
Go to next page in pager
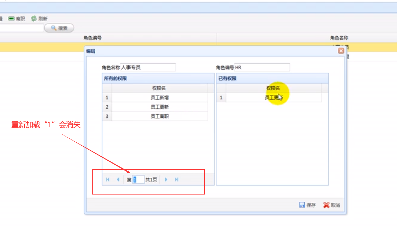(x=166, y=180)
